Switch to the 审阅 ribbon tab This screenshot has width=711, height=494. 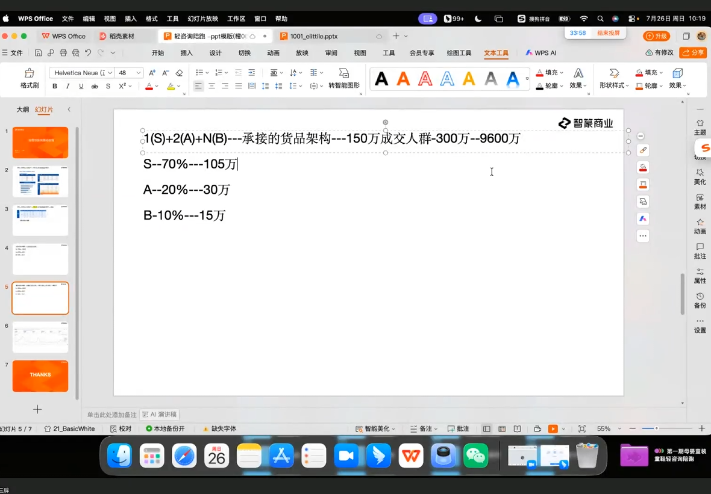[x=331, y=53]
